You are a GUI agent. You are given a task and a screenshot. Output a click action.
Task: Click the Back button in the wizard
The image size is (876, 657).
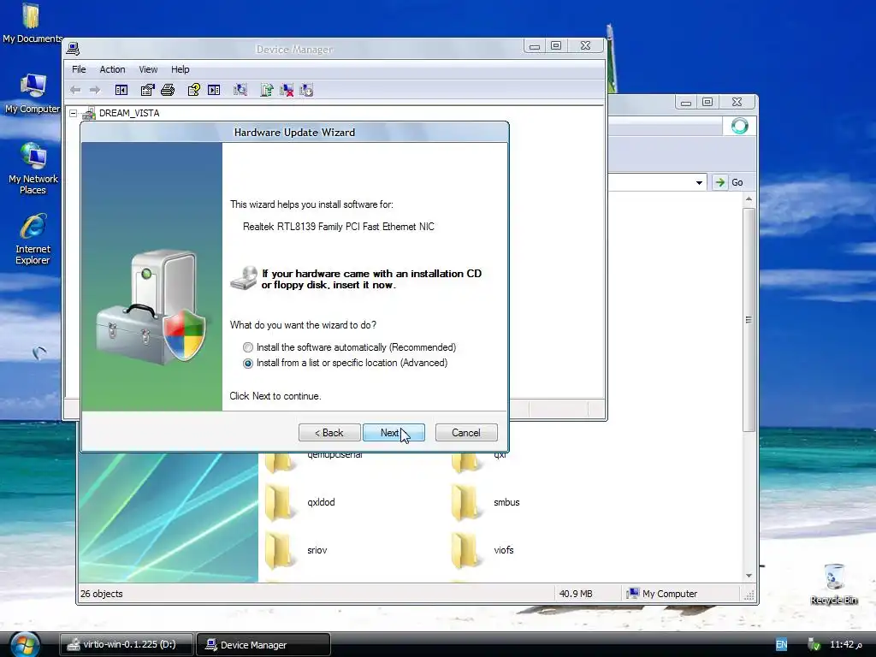coord(329,432)
